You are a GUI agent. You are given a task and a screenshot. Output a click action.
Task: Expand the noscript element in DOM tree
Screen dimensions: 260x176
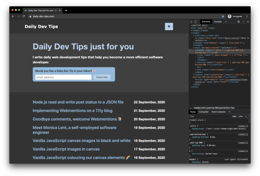point(194,36)
